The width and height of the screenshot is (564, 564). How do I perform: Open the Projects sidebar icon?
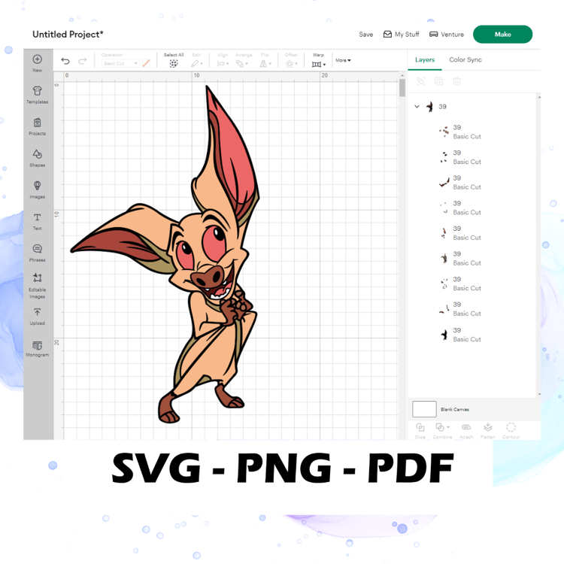coord(38,123)
